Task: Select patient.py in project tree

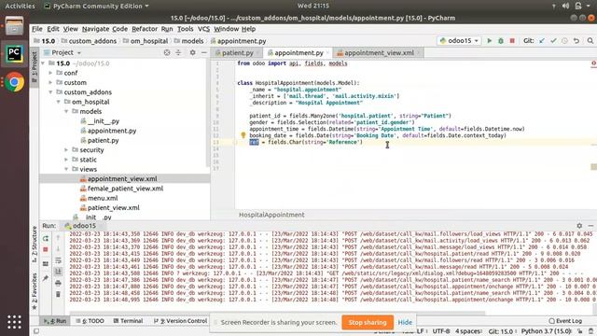Action: click(104, 140)
